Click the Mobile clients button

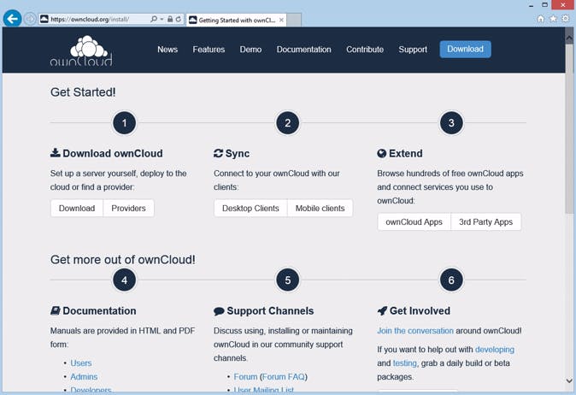coord(320,209)
